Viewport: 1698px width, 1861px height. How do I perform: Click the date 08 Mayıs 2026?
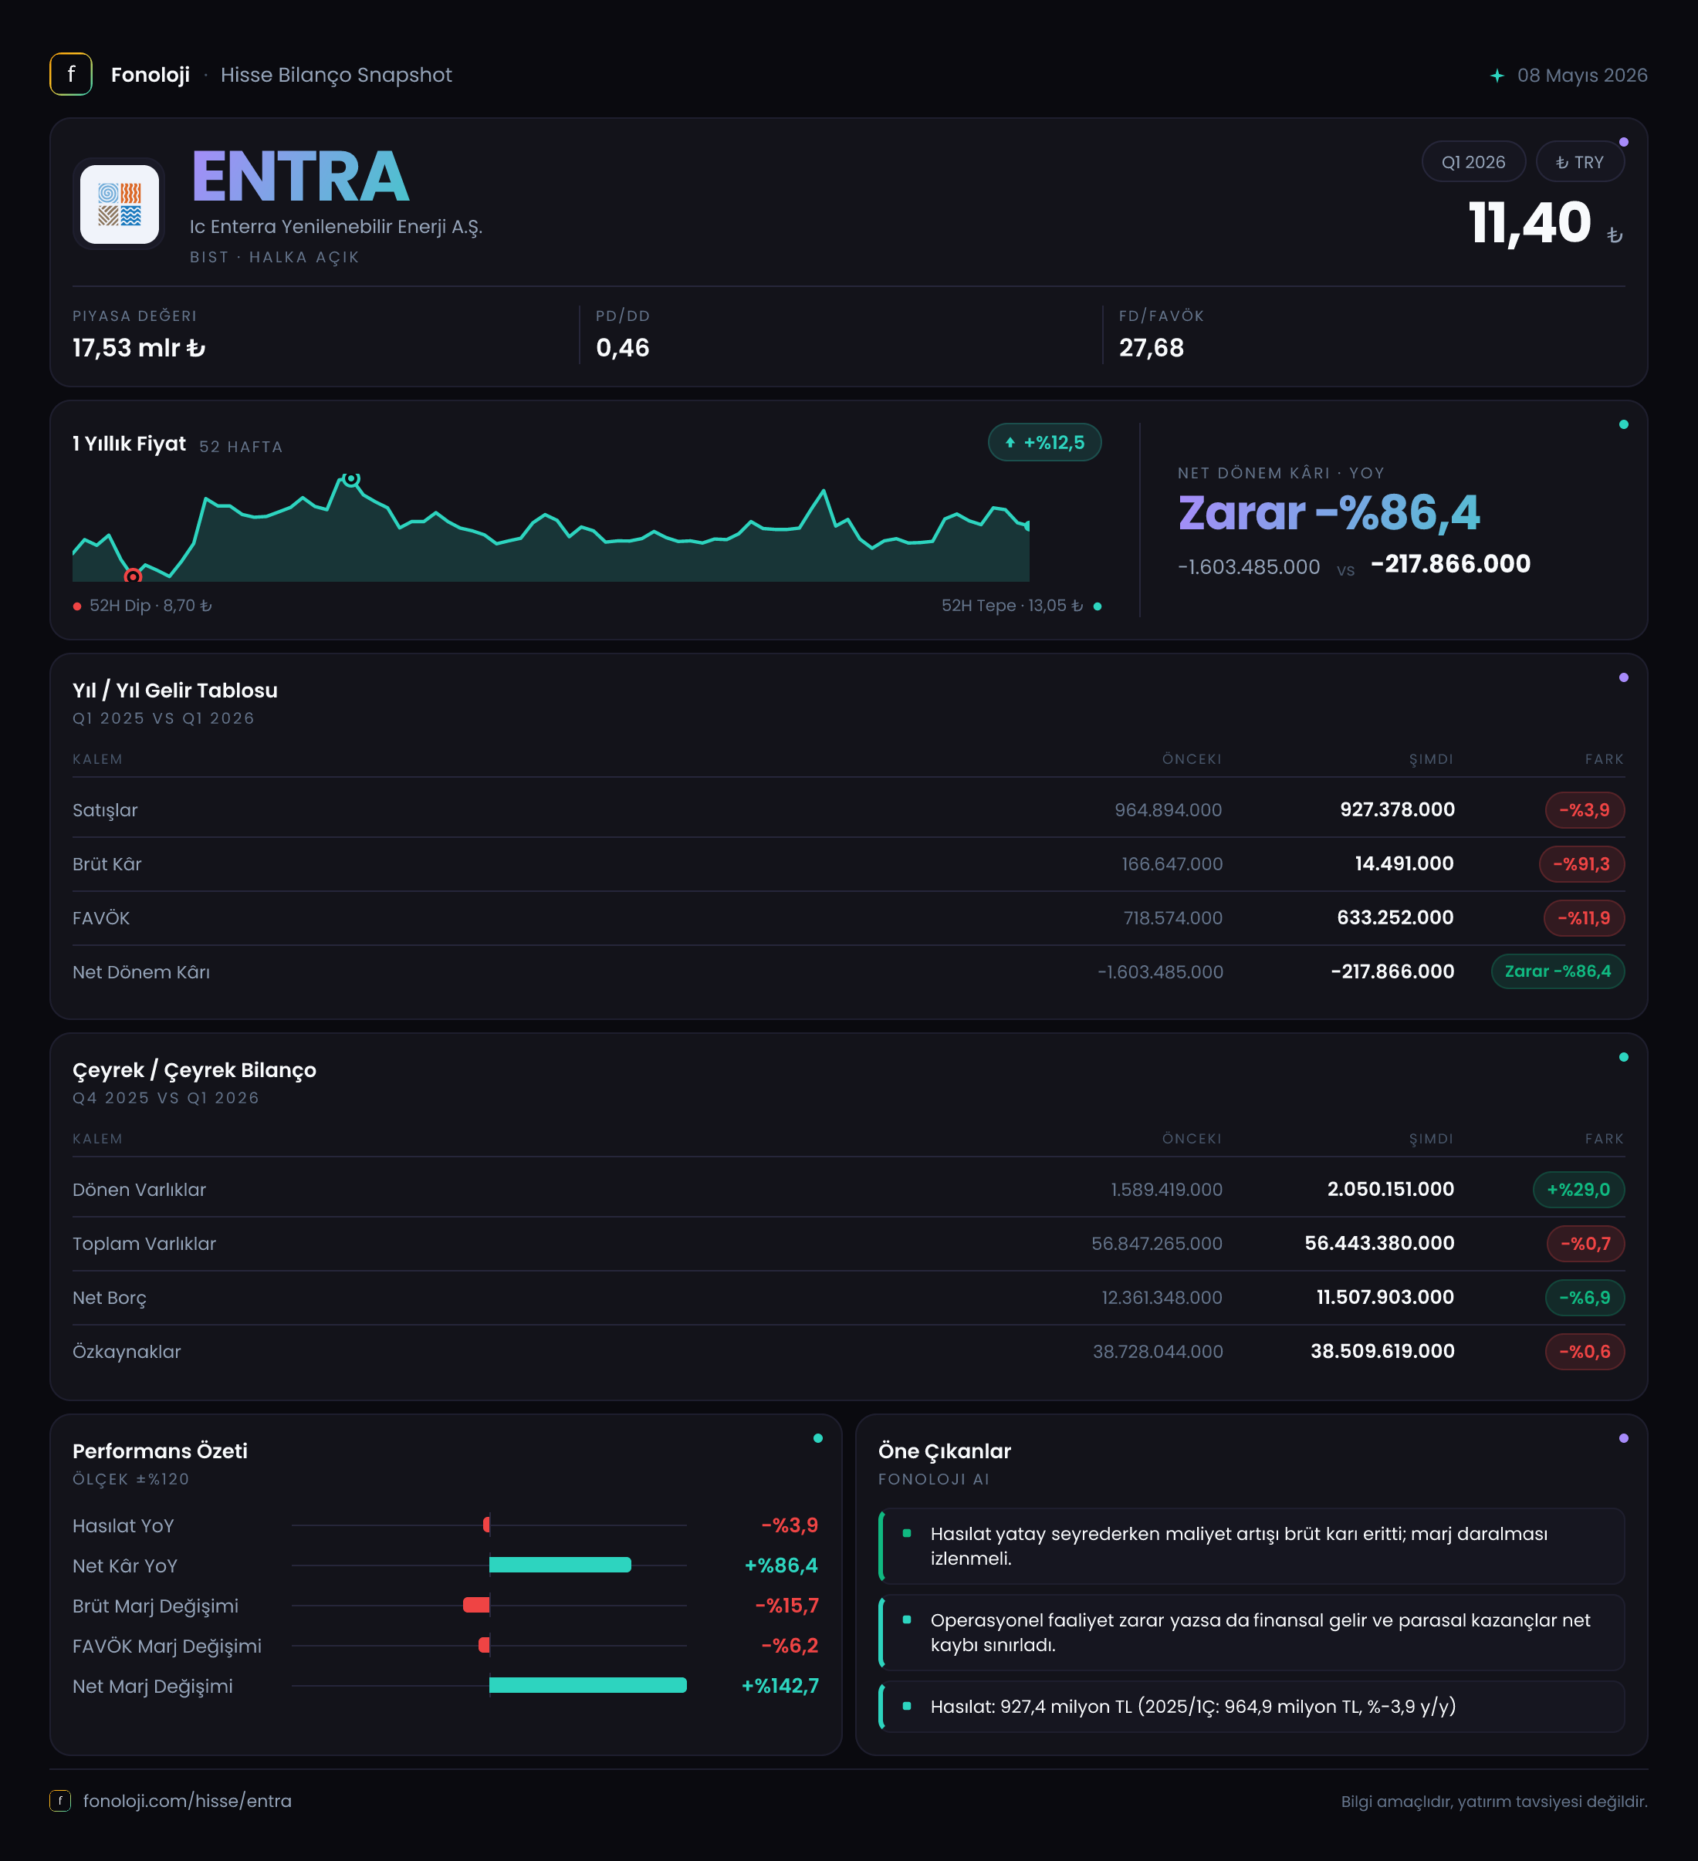(1582, 76)
